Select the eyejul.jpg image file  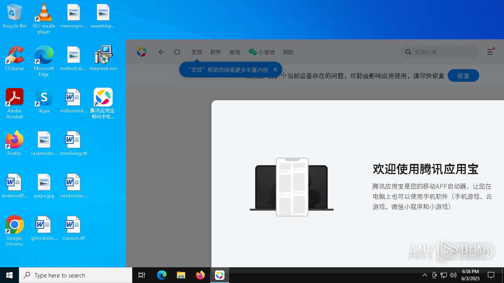coord(44,186)
